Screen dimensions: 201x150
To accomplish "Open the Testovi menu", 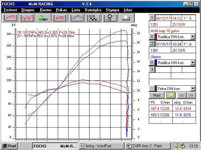I will coord(10,10).
